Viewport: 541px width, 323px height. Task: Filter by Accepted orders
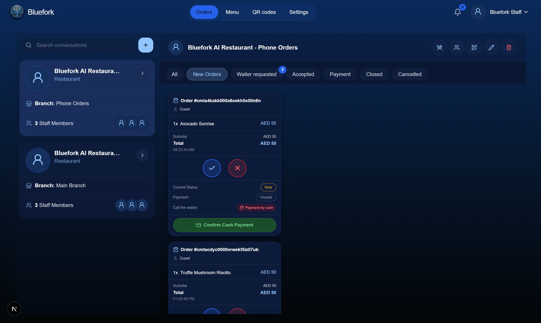click(303, 74)
